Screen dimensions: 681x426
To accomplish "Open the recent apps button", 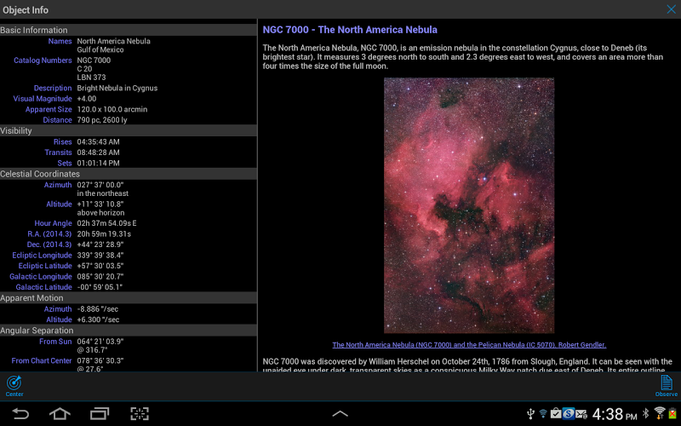I will (100, 413).
